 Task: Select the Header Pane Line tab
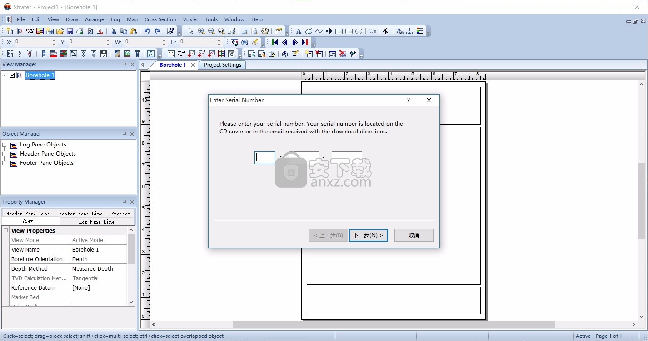[x=28, y=214]
